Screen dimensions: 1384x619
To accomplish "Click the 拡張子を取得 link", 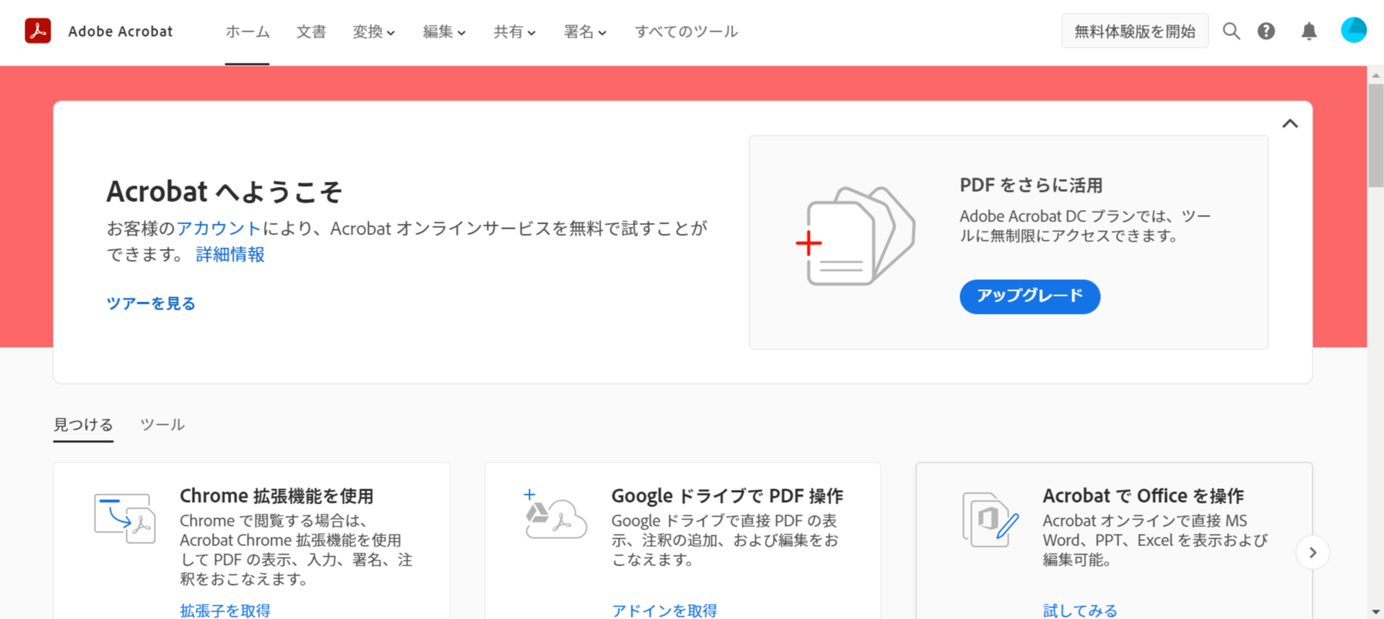I will (225, 610).
